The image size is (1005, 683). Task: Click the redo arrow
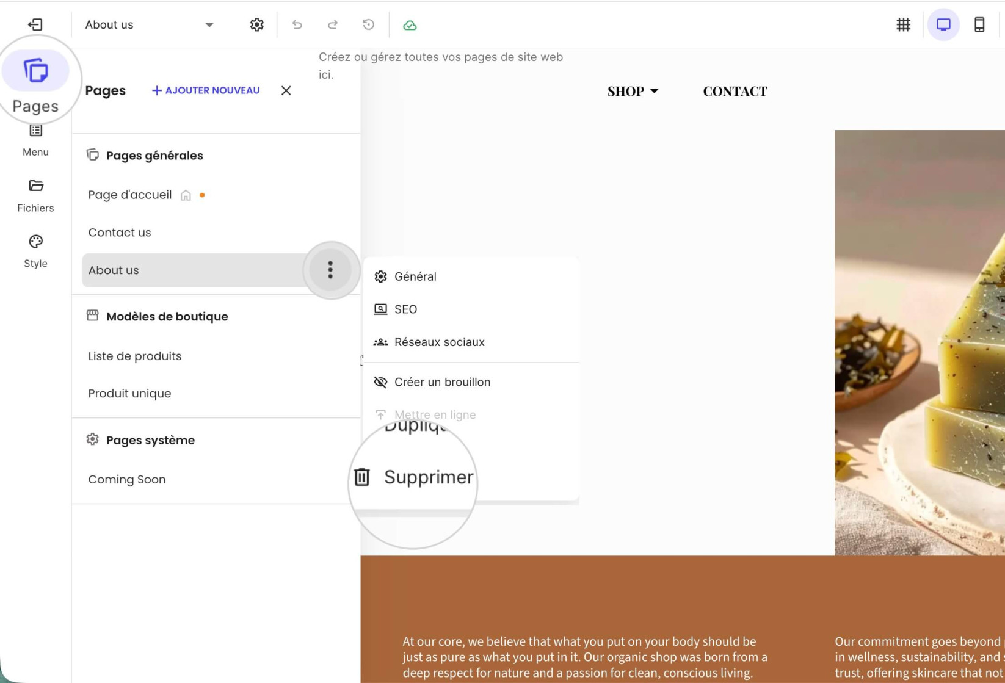tap(333, 24)
